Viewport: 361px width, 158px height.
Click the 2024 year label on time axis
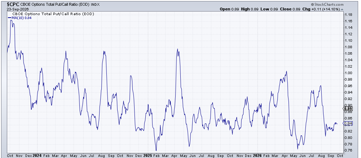pyautogui.click(x=37, y=155)
